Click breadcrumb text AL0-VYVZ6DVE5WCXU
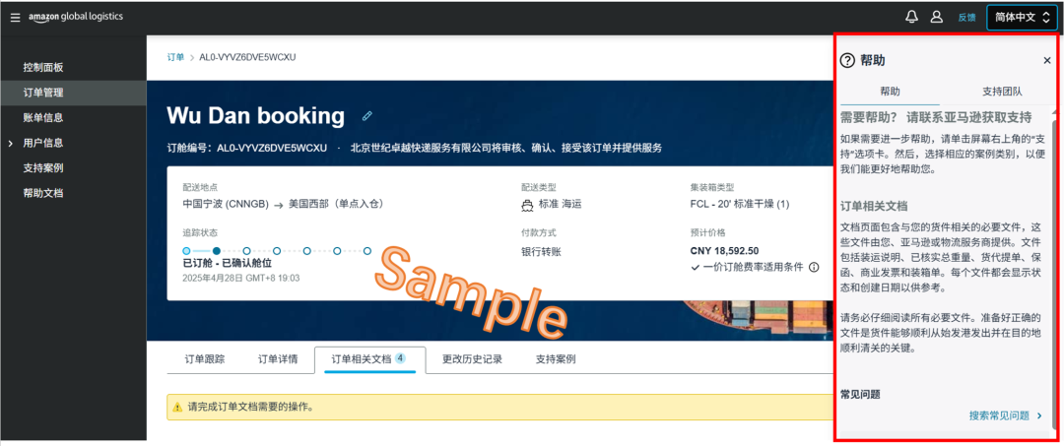Image resolution: width=1064 pixels, height=446 pixels. coord(247,57)
